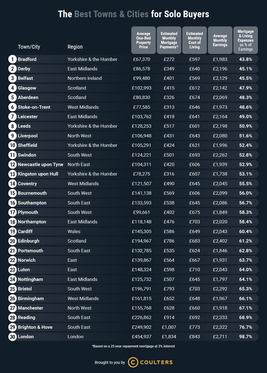Click the rank 13 badge beside Kingston upon Hull
The image size is (267, 373).
pyautogui.click(x=12, y=174)
